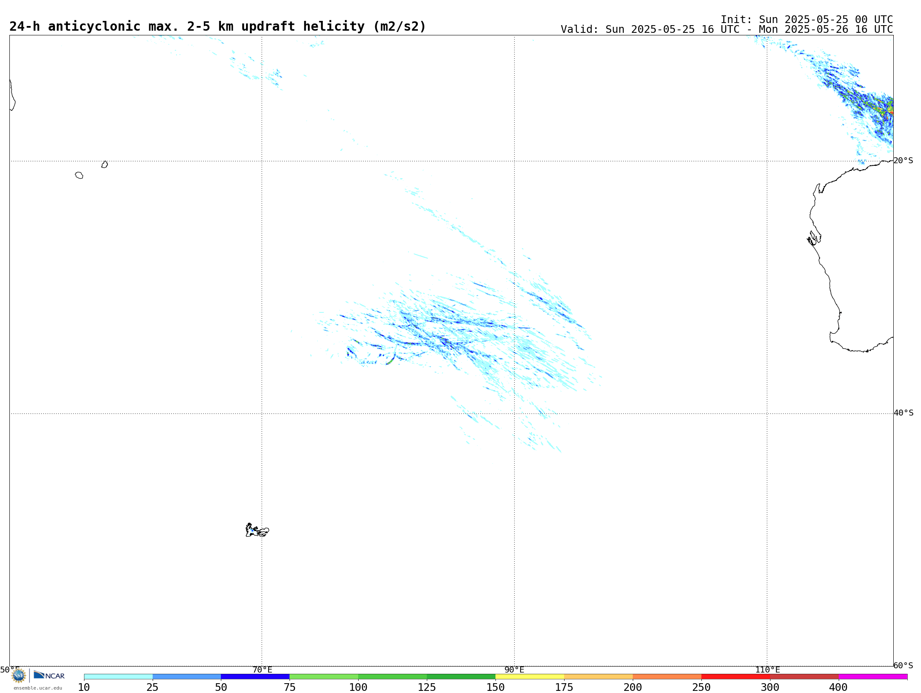
Task: Click the colorbar tick label 100
Action: click(358, 687)
